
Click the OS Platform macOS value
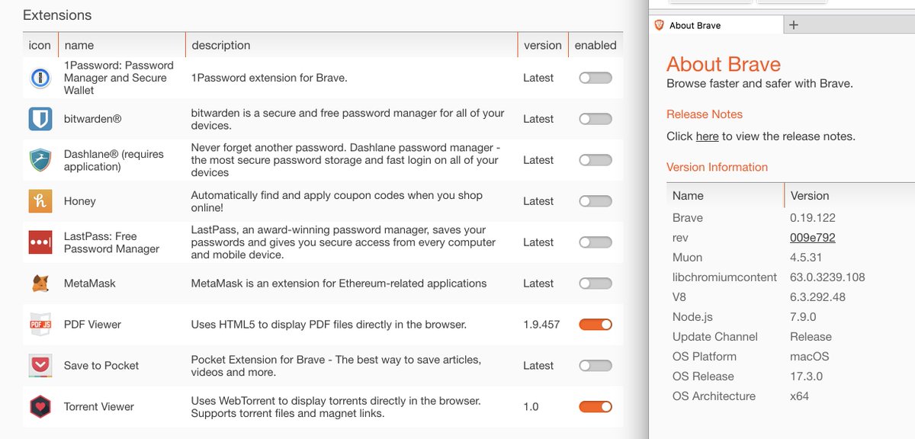click(x=809, y=357)
